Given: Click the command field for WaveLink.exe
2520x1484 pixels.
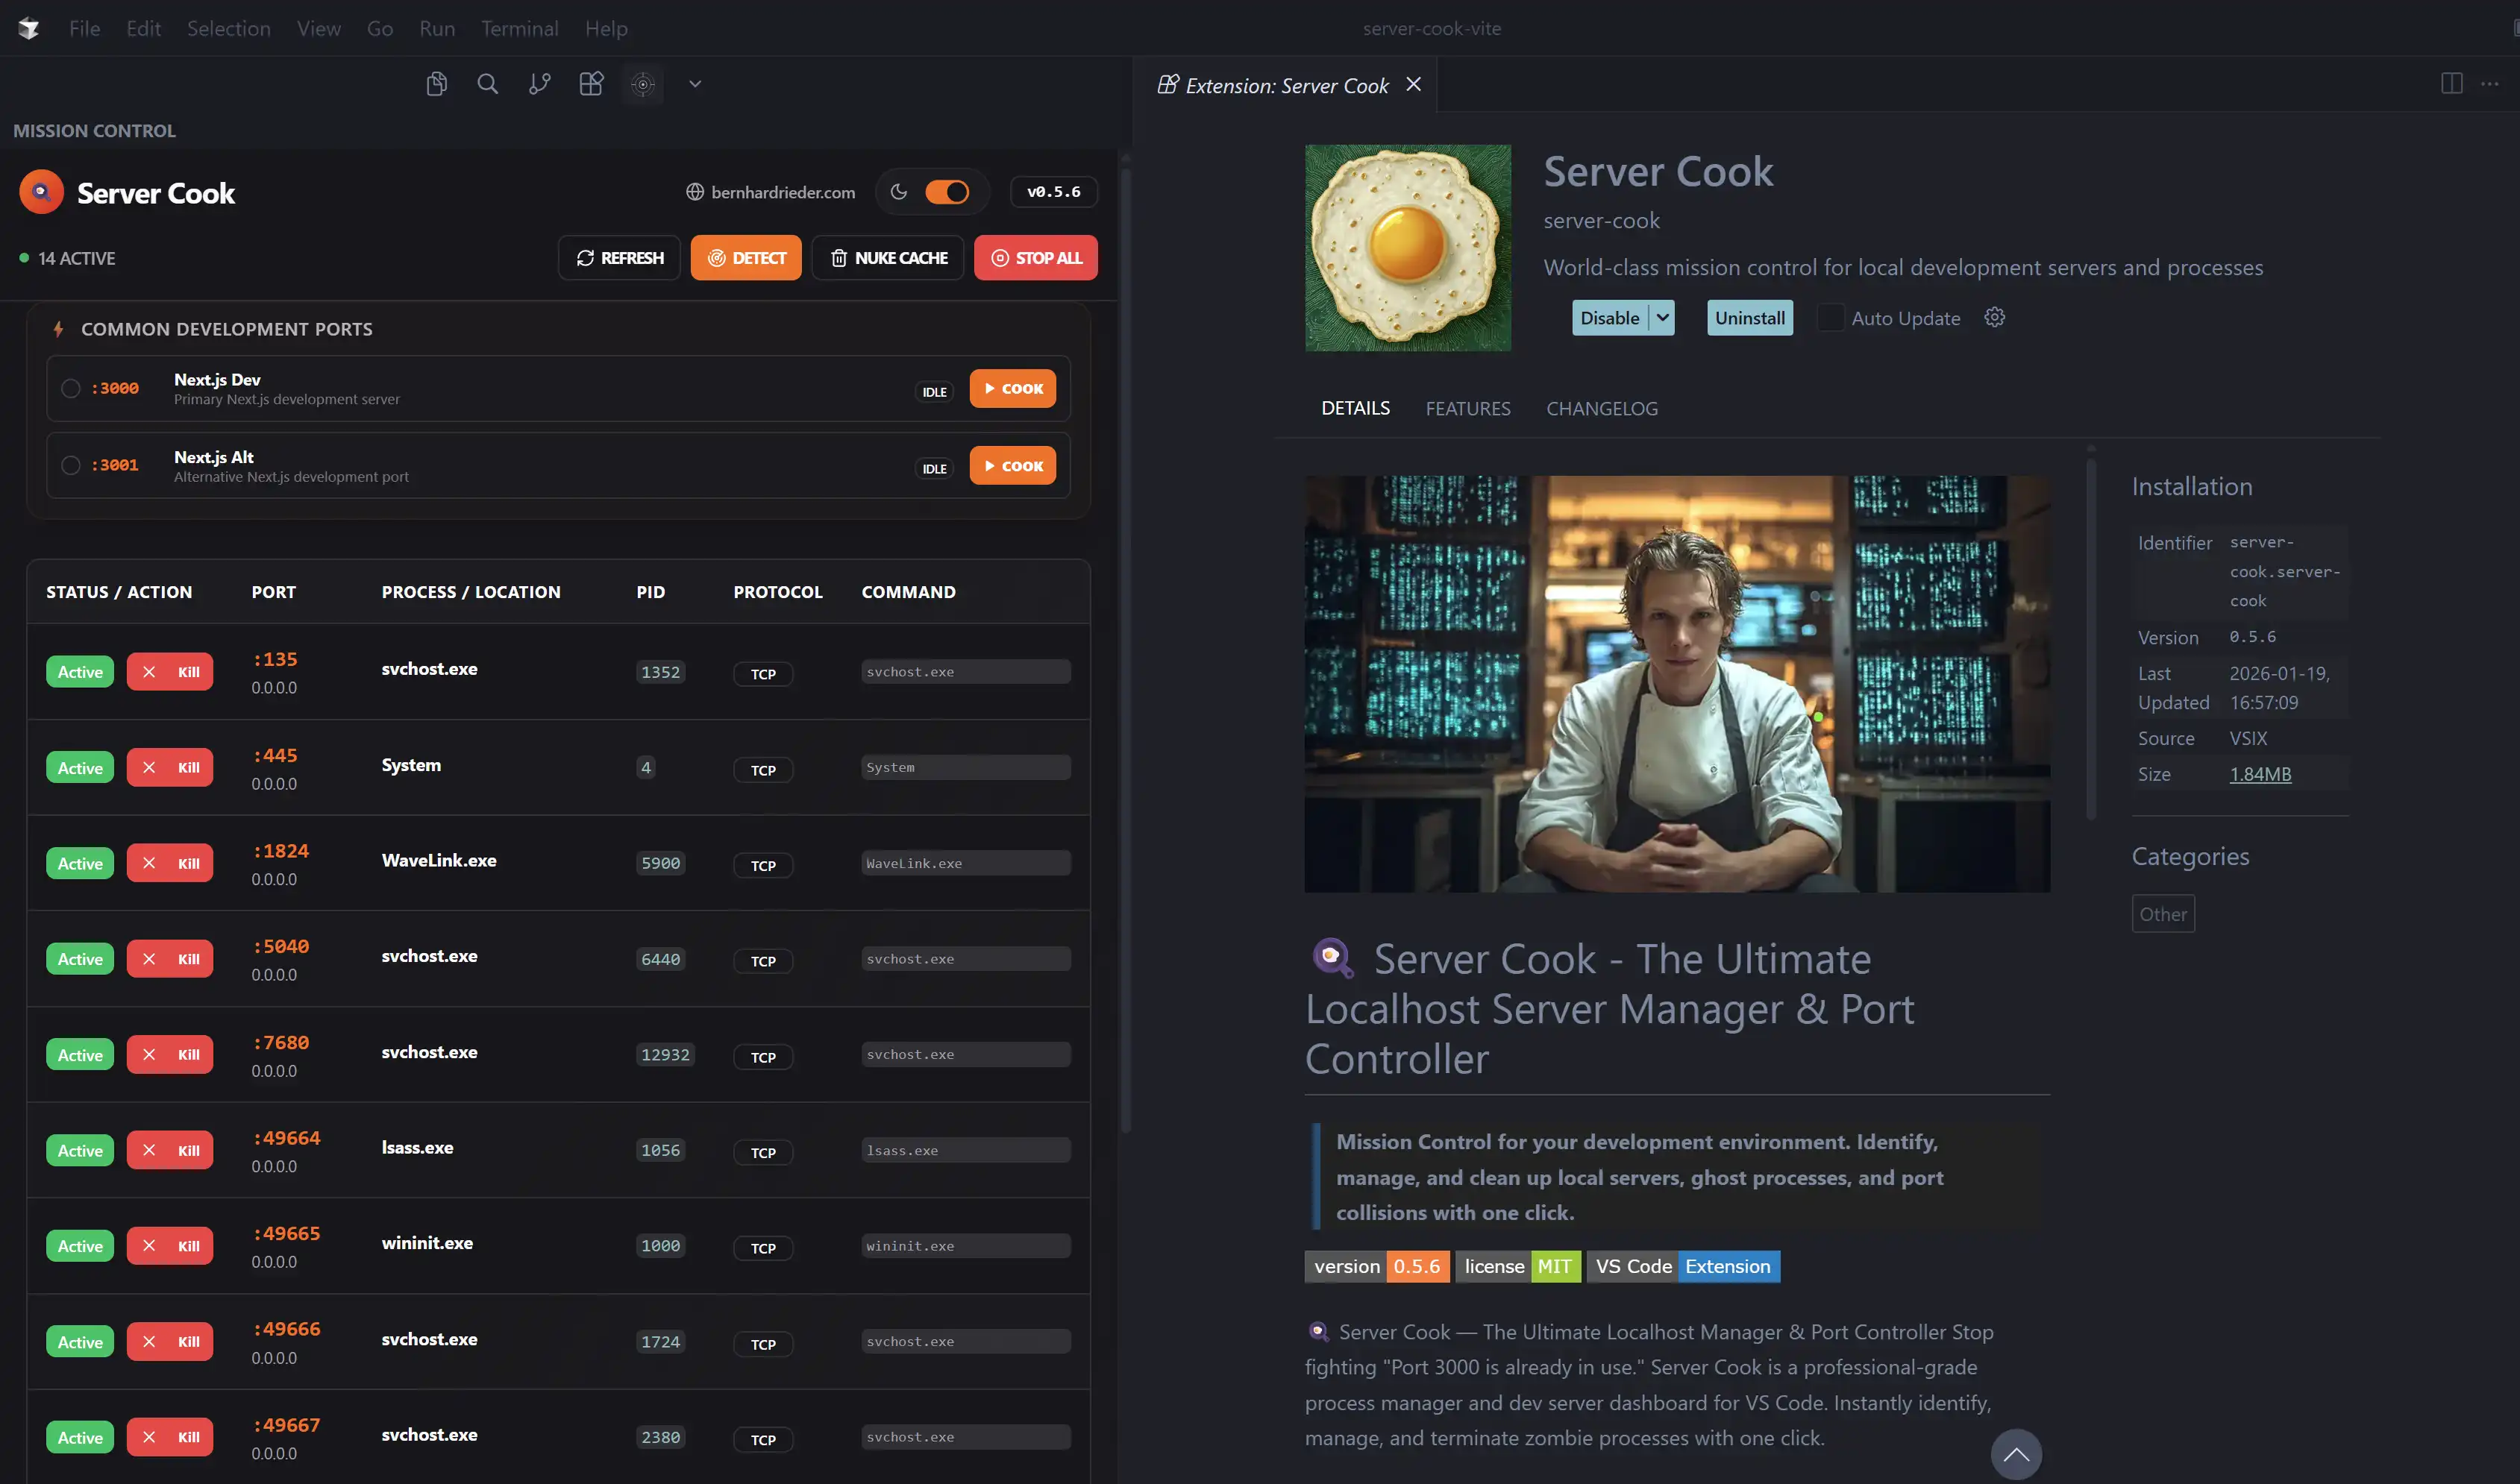Looking at the screenshot, I should pos(965,863).
